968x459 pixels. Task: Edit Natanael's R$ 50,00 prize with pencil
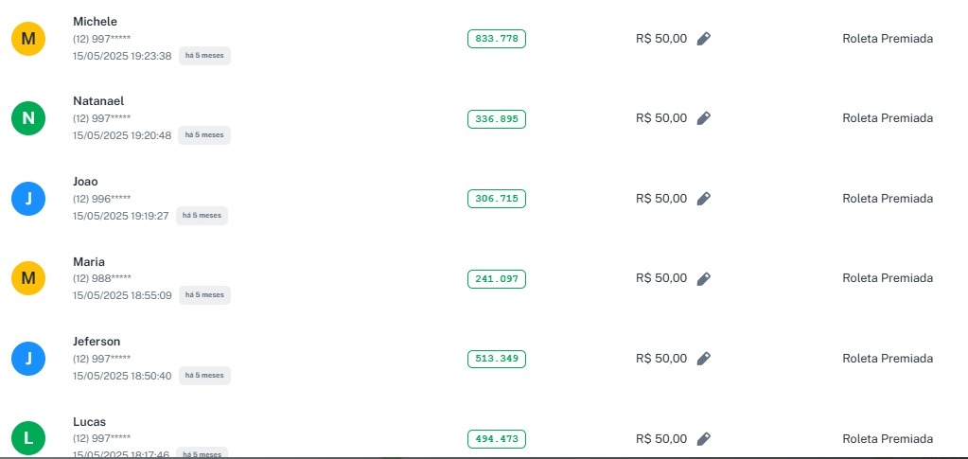coord(703,118)
